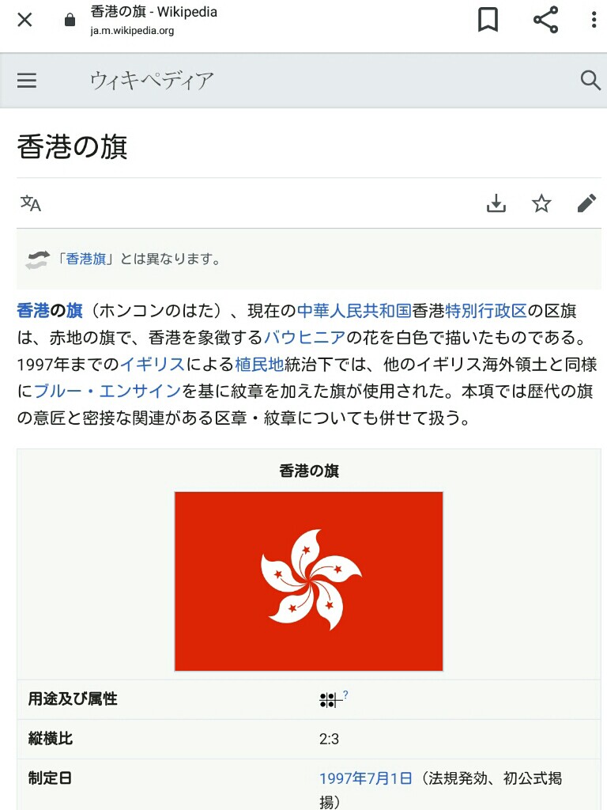This screenshot has height=810, width=607.
Task: Click the Wikipedia search magnifier icon
Action: [x=590, y=81]
